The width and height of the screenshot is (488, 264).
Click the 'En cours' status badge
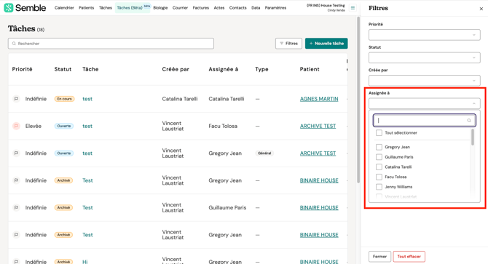click(64, 99)
